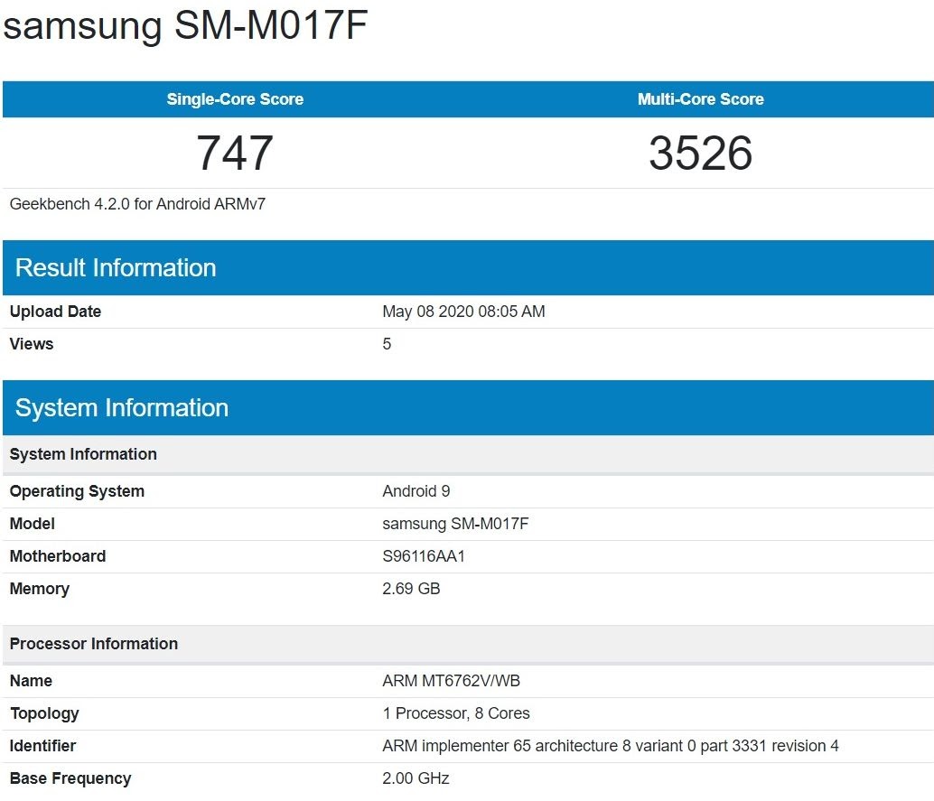Click the Processor Information subheading
Image resolution: width=934 pixels, height=801 pixels.
[94, 644]
